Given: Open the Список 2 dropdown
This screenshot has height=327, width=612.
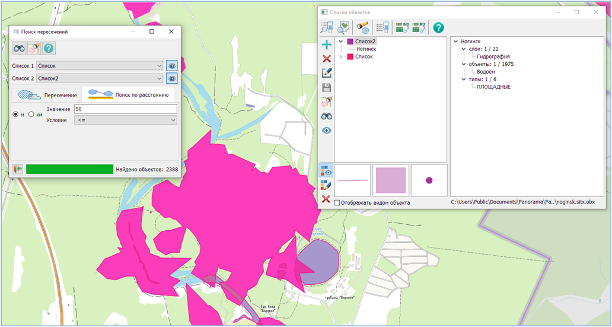Looking at the screenshot, I should pos(99,78).
